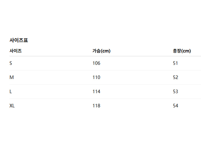Click the S size label

point(11,63)
